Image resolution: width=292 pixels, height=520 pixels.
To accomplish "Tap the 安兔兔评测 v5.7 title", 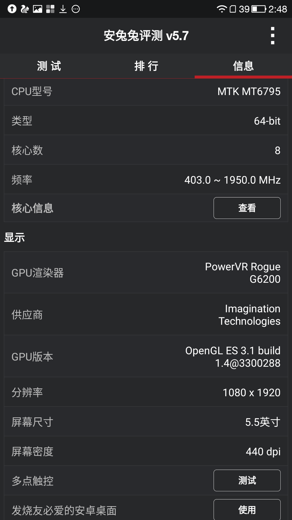I will [x=146, y=36].
